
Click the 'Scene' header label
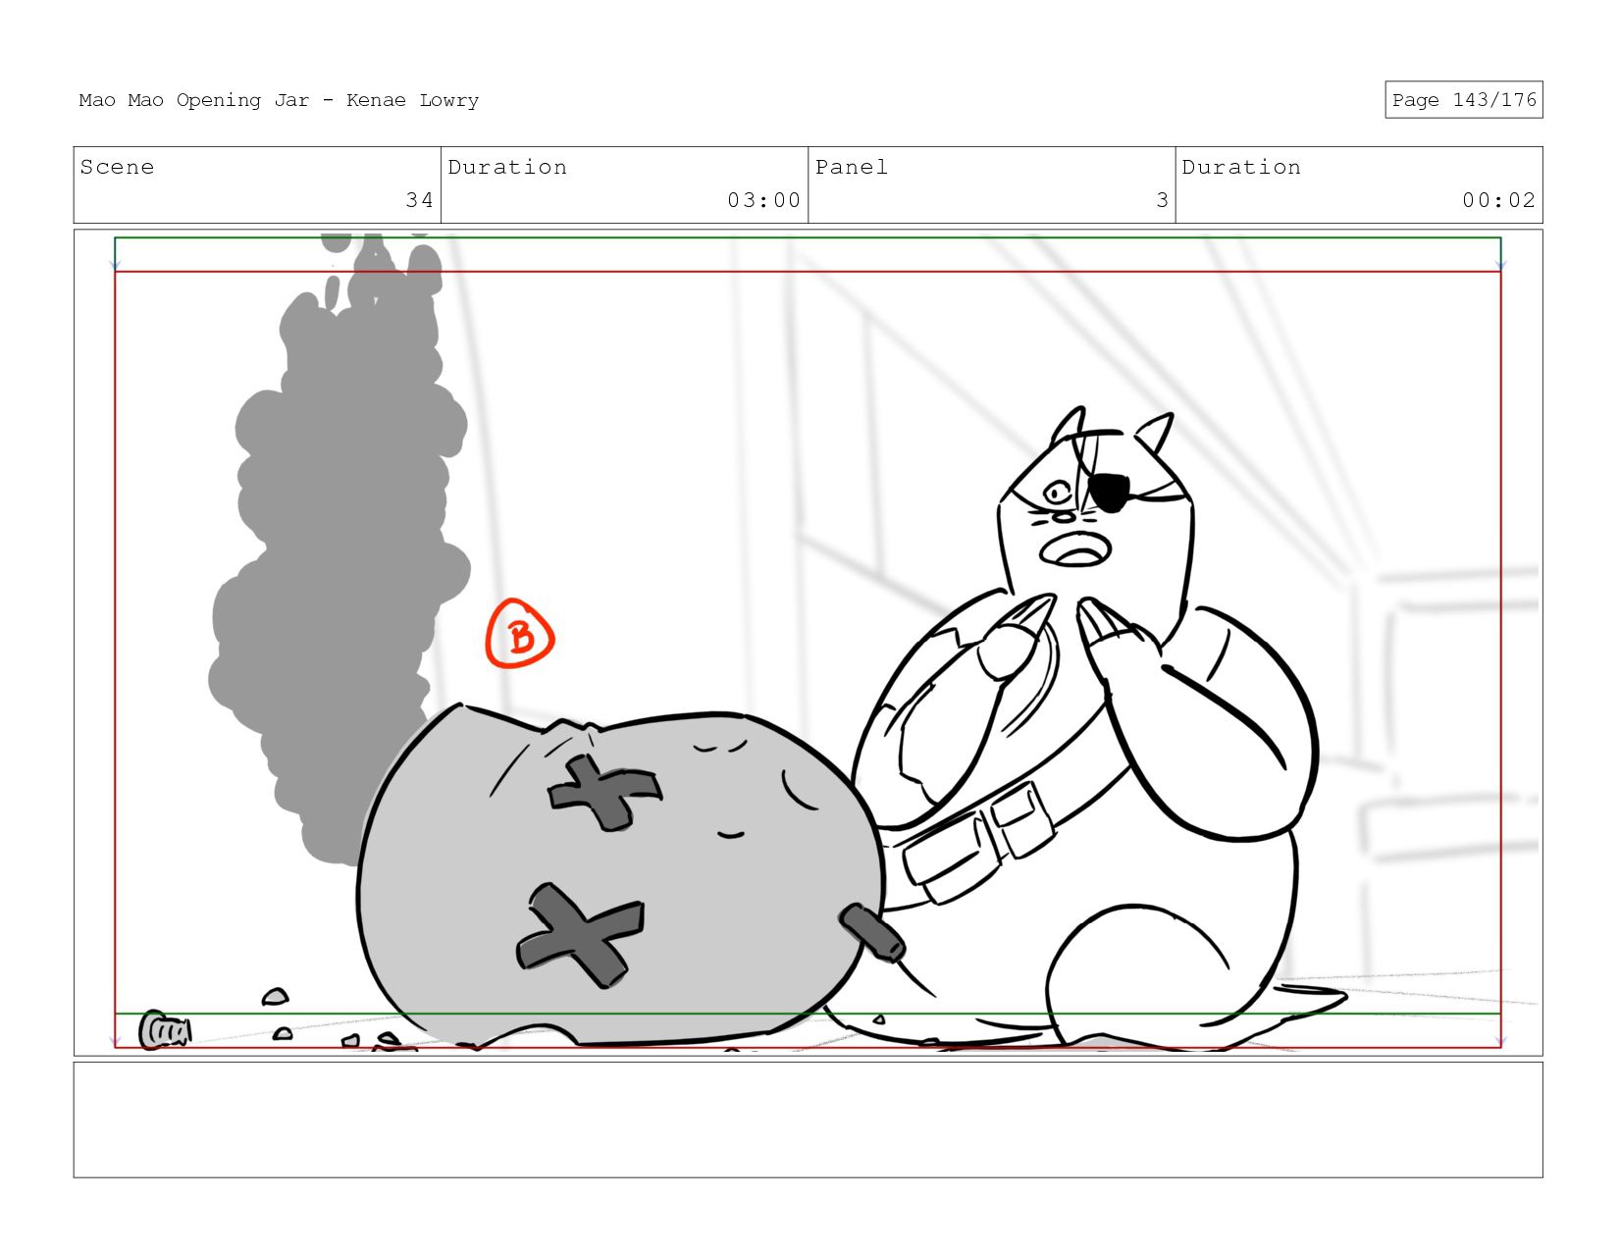click(117, 167)
